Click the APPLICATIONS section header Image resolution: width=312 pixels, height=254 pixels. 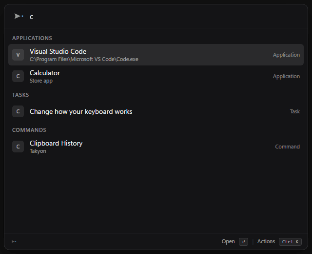click(32, 38)
